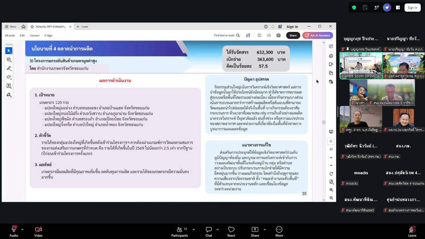Open the AI Assistant panel in right rail
Image resolution: width=425 pixels, height=239 pixels.
(331, 46)
